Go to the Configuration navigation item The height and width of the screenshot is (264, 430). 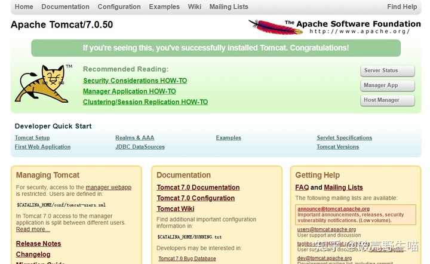pyautogui.click(x=119, y=7)
